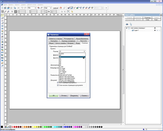Pick the yellow swatch in color line
This screenshot has height=131, width=163.
click(35, 127)
